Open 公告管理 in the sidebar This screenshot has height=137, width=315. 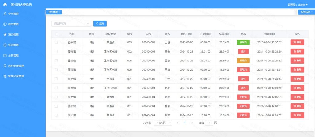coord(13,56)
